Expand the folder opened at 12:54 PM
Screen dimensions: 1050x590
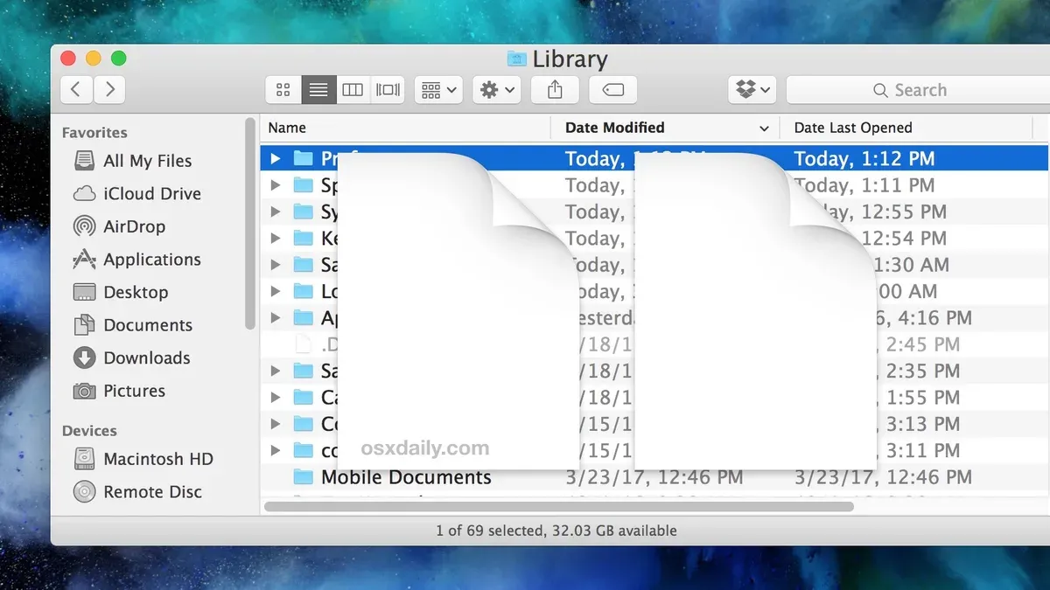(275, 238)
